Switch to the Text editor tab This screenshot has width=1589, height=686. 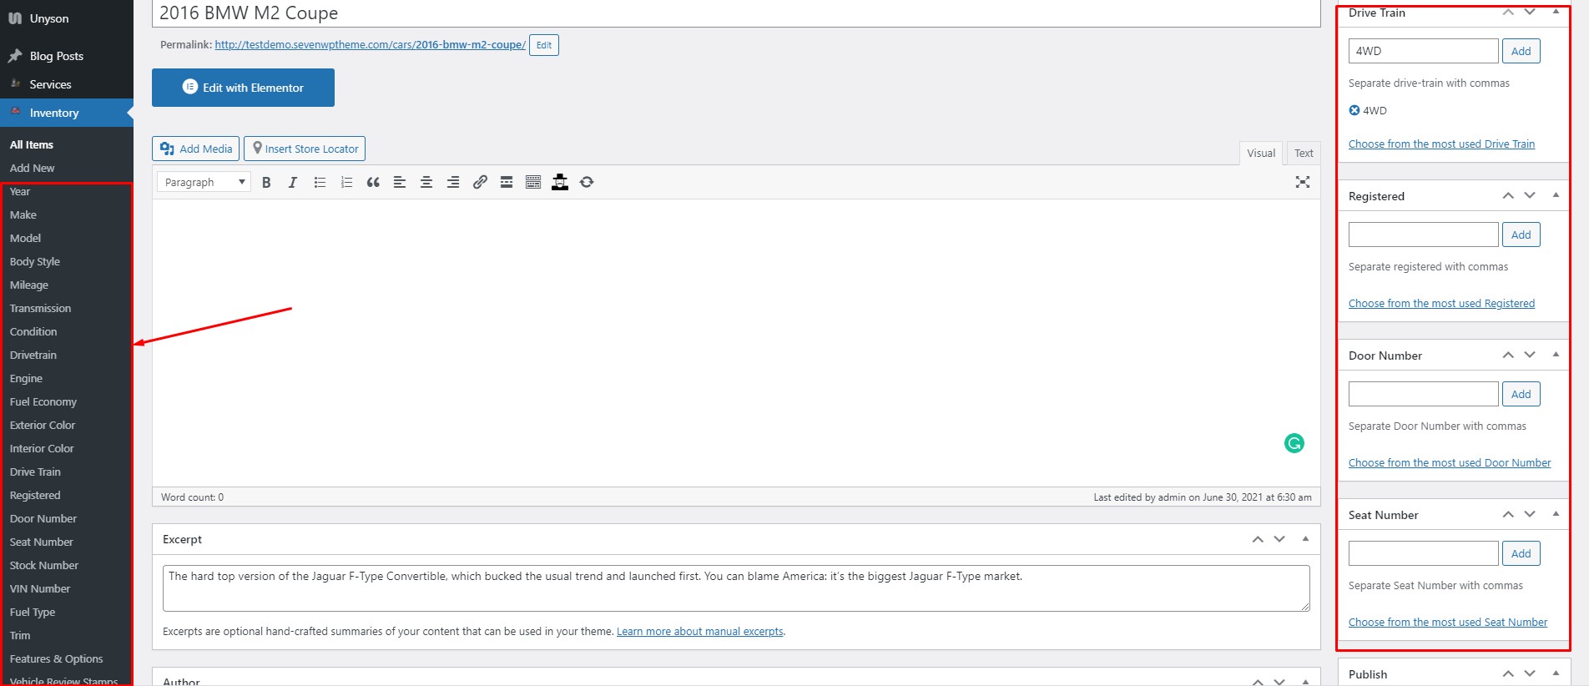1304,153
